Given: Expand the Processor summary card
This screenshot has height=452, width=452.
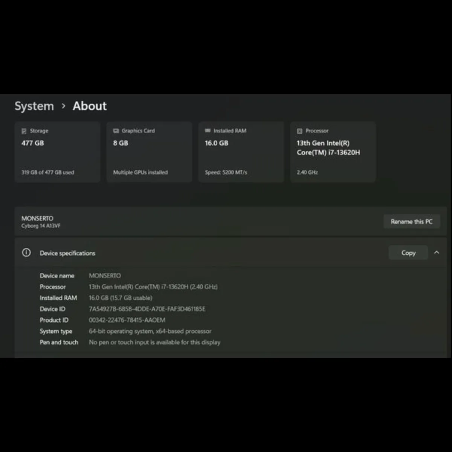Looking at the screenshot, I should (x=333, y=152).
